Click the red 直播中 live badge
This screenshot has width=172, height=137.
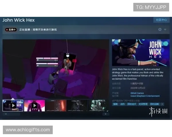(x=11, y=30)
